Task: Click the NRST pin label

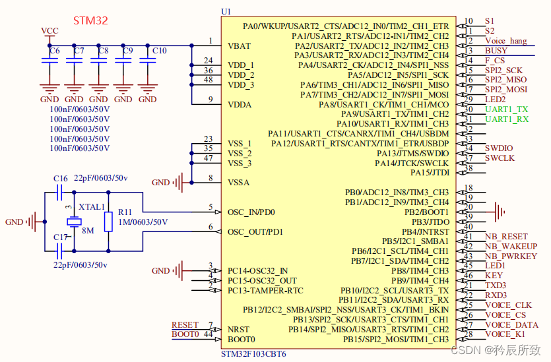Action: (x=238, y=329)
